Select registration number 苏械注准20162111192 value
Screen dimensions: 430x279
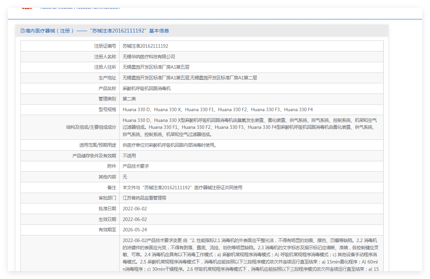point(146,46)
